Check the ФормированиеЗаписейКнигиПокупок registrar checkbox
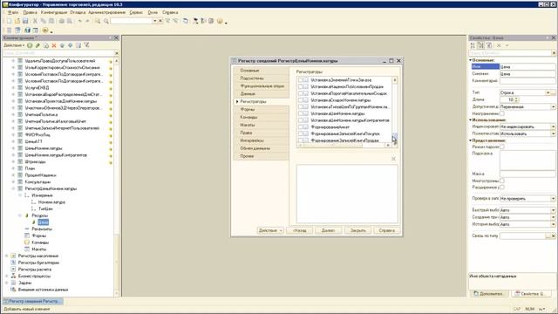The width and height of the screenshot is (558, 314). click(x=301, y=133)
